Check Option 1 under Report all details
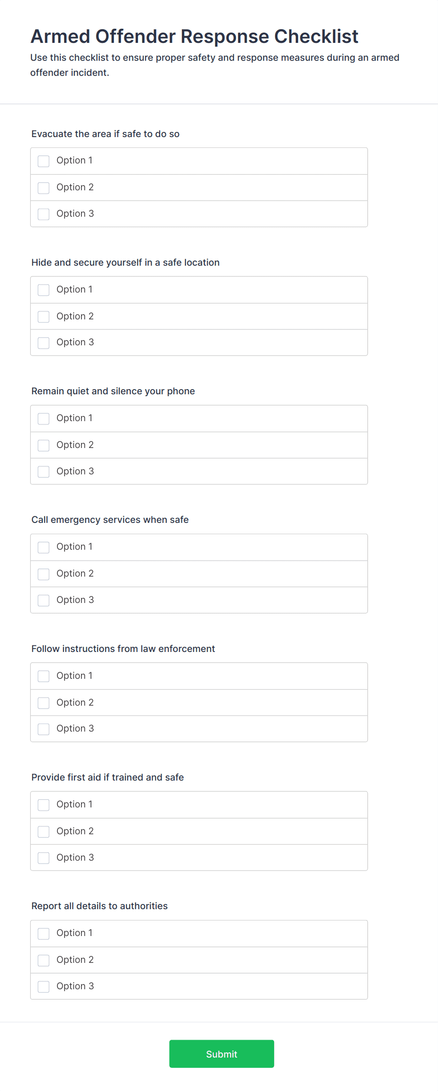This screenshot has width=438, height=1091. pyautogui.click(x=43, y=933)
